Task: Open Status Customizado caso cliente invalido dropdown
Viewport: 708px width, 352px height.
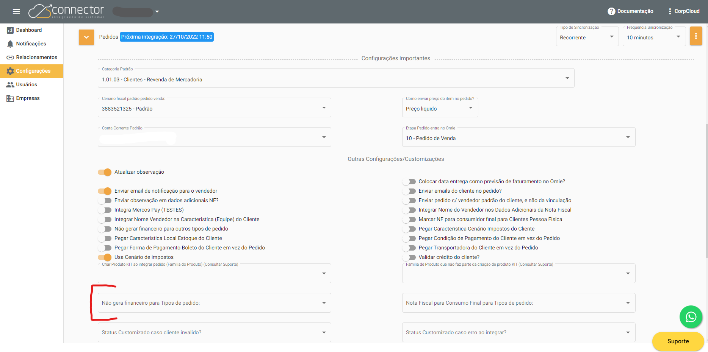Action: tap(214, 332)
